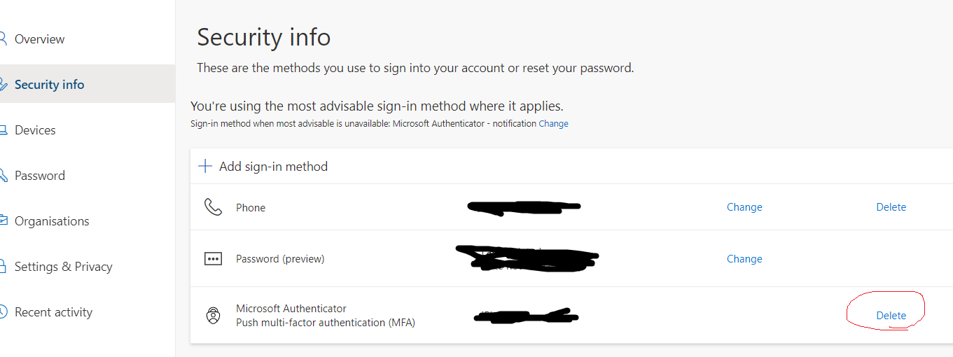953x357 pixels.
Task: Click the plus icon for Add sign-in method
Action: coord(205,166)
